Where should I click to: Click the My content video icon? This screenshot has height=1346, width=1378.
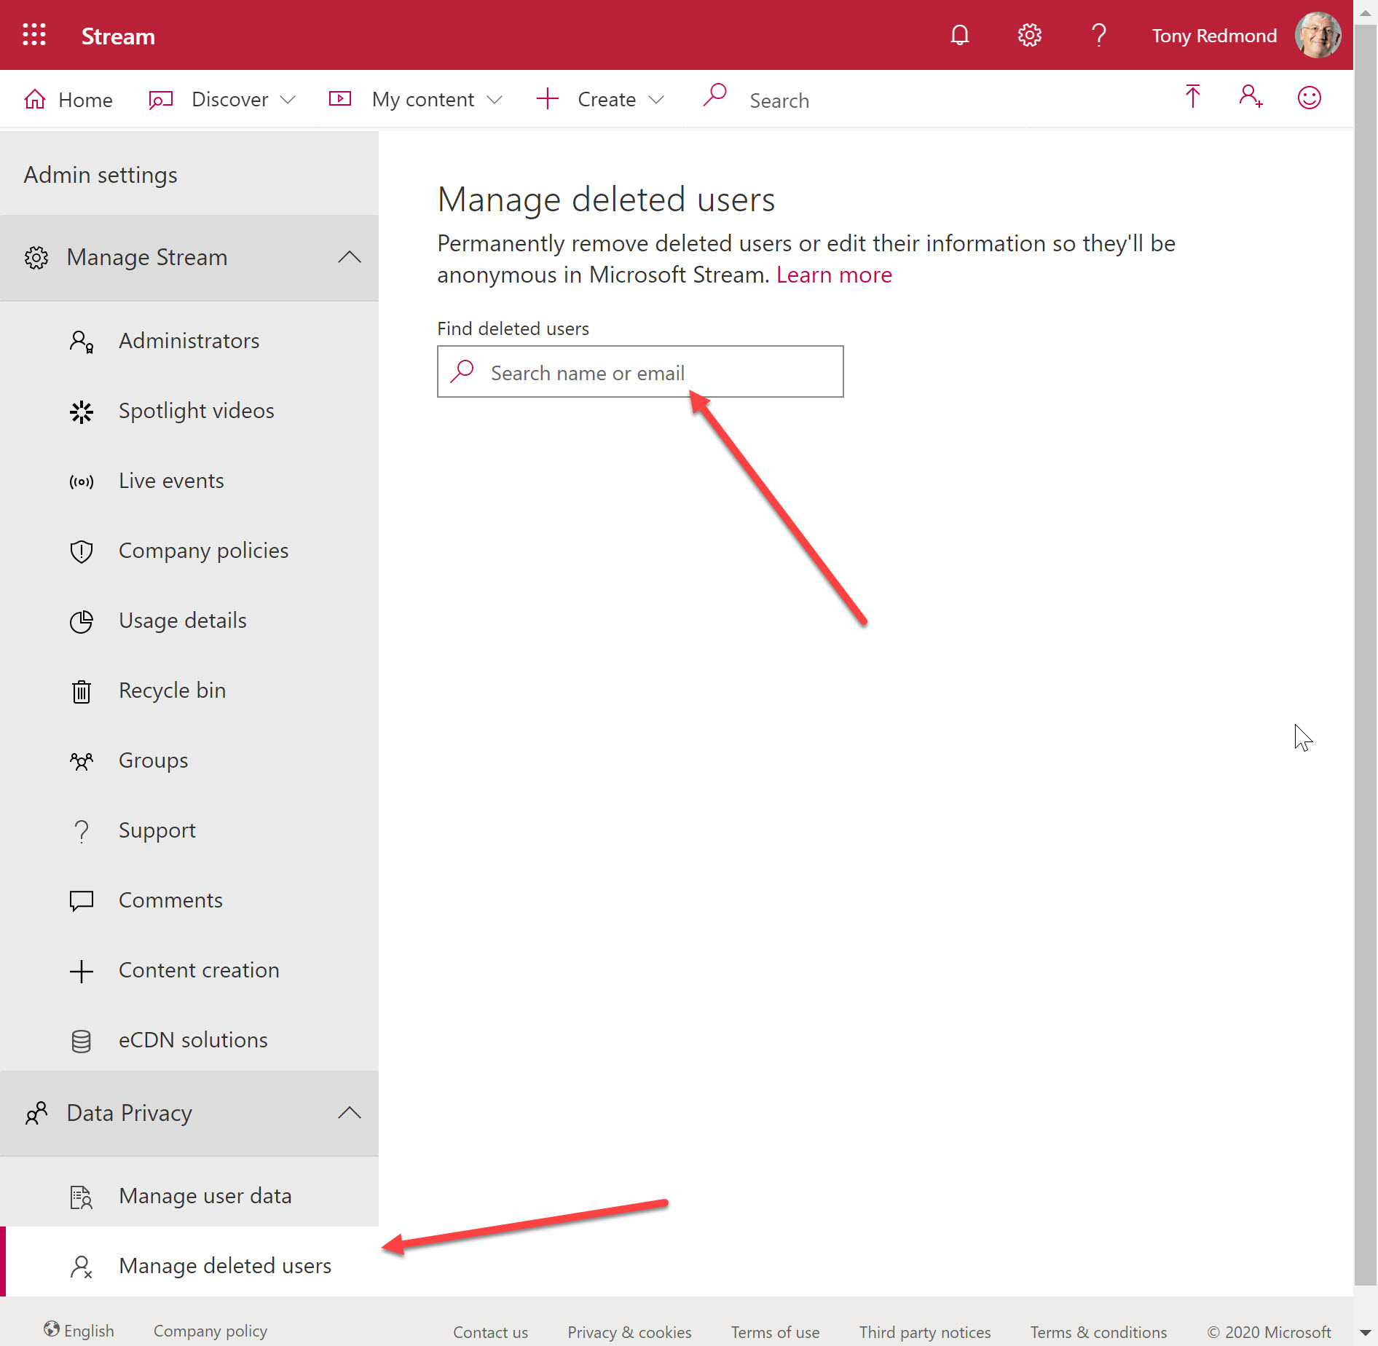tap(340, 98)
